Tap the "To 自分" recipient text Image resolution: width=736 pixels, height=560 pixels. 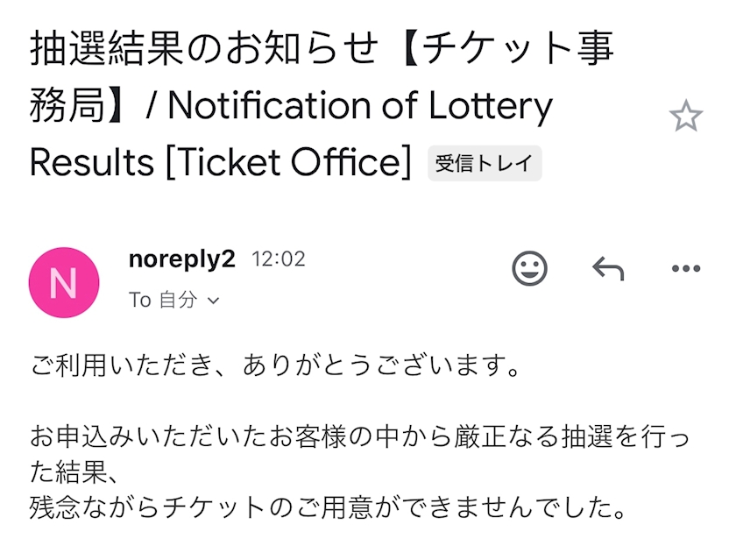(163, 300)
